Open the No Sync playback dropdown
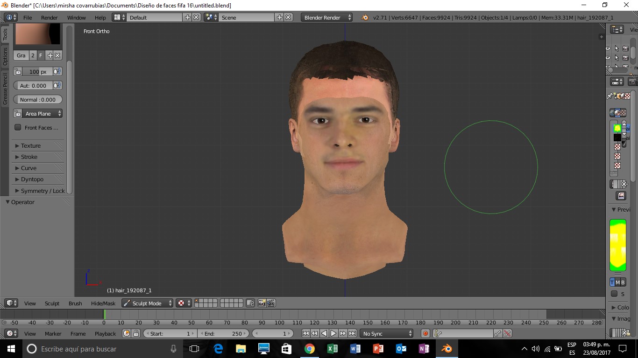Image resolution: width=638 pixels, height=358 pixels. (x=387, y=333)
